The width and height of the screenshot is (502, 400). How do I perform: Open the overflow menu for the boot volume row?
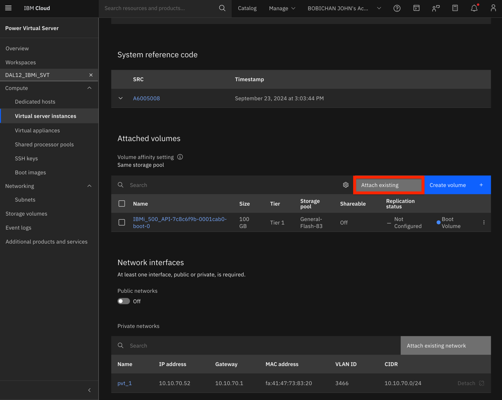point(484,222)
